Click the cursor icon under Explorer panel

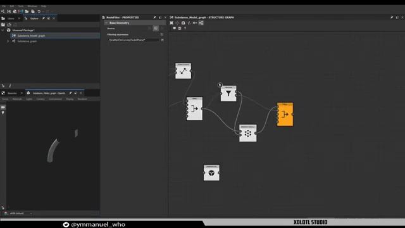(x=3, y=86)
